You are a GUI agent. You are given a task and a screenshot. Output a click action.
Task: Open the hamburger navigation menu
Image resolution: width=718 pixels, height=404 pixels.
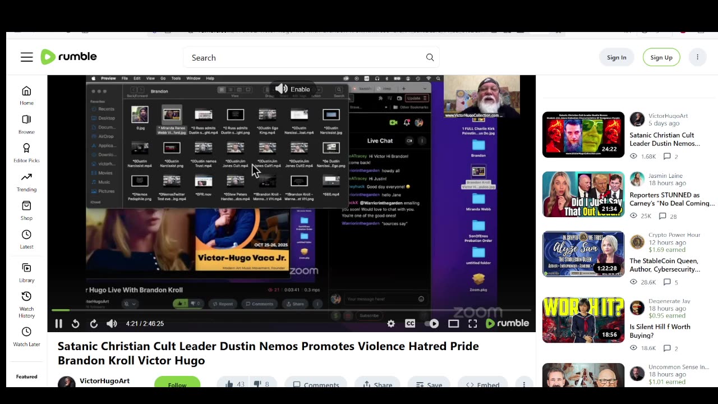coord(27,57)
